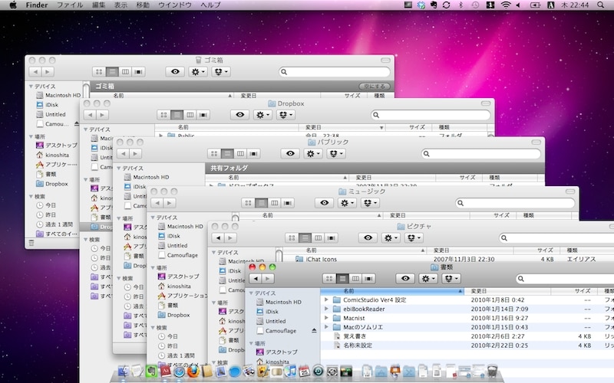The height and width of the screenshot is (383, 614).
Task: Toggle toolbar pill button on Dropbox window
Action: [486, 103]
